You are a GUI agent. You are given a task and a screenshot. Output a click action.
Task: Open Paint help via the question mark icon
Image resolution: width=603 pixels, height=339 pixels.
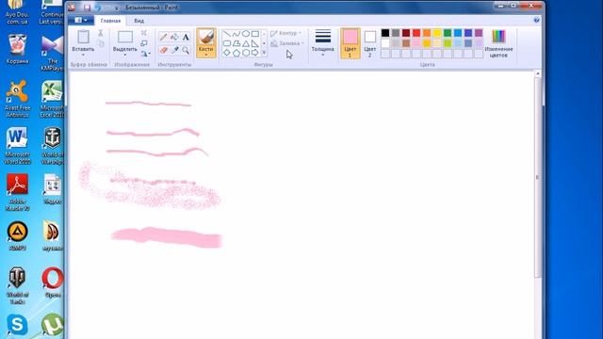coord(536,20)
